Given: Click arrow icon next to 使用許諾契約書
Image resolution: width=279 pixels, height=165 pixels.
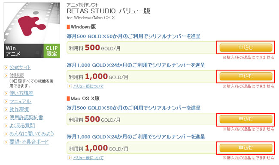Looking at the screenshot, I should click(x=6, y=118).
